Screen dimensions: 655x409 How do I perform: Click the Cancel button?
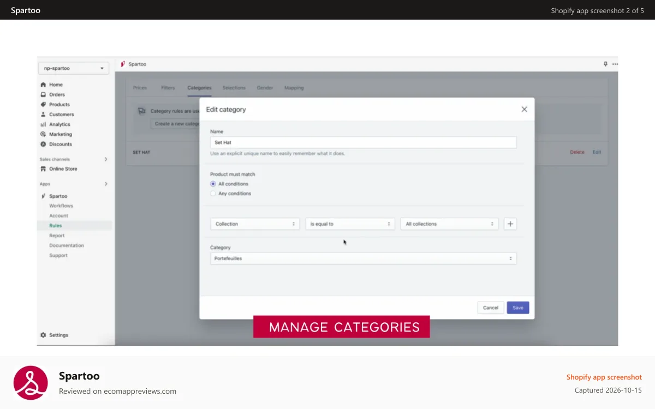point(491,308)
